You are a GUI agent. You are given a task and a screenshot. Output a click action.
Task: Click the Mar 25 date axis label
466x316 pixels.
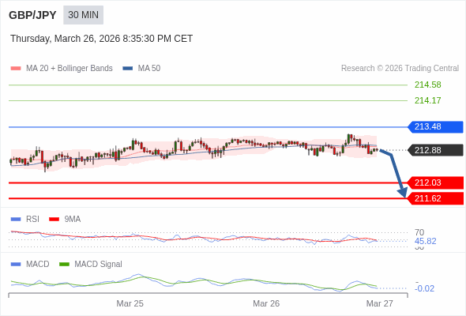(130, 303)
